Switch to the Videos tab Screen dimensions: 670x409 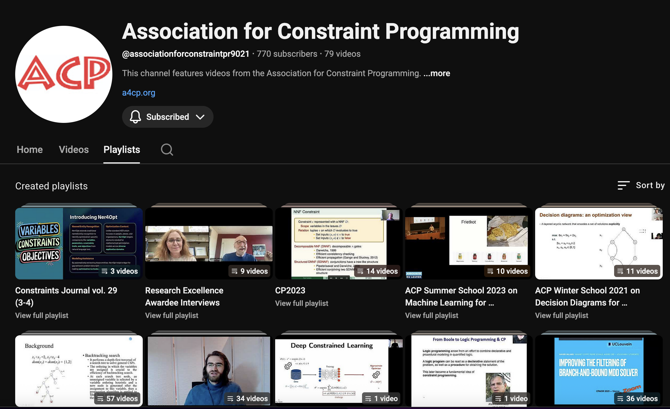(x=73, y=149)
